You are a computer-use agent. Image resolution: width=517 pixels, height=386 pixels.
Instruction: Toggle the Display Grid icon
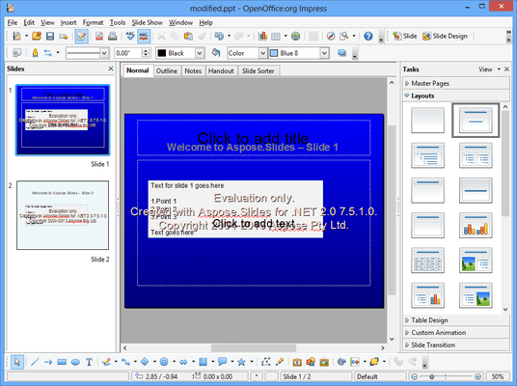[313, 36]
